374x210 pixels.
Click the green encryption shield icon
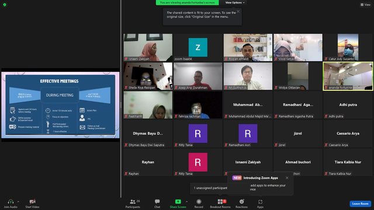pos(5,5)
